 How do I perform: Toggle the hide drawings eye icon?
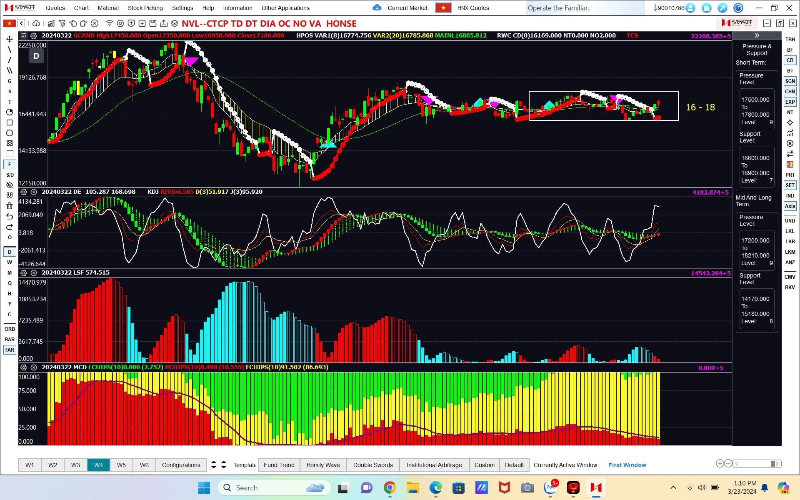click(10, 185)
